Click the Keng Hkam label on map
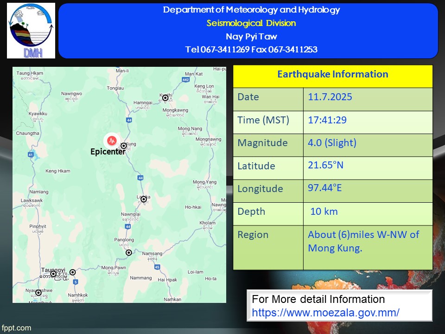Image resolution: width=445 pixels, height=334 pixels. (57, 171)
